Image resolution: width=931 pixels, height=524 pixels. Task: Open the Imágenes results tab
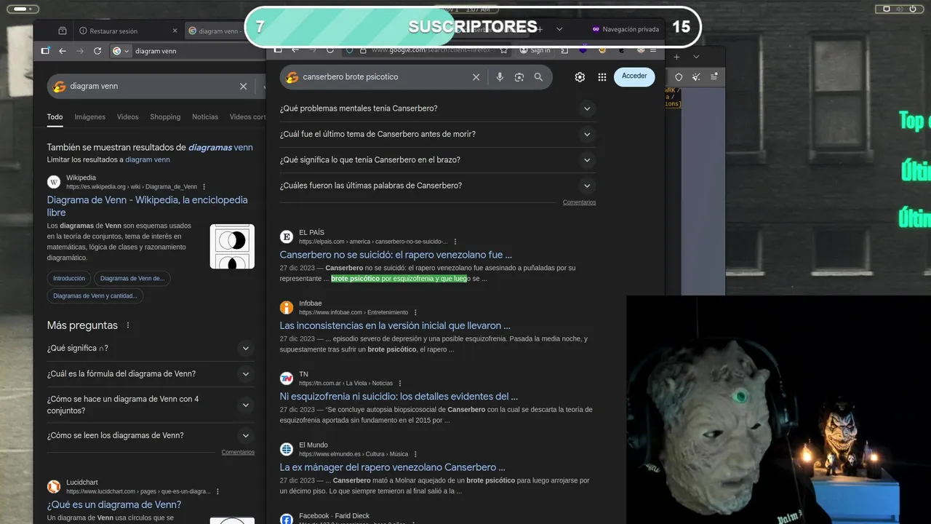[x=90, y=116]
